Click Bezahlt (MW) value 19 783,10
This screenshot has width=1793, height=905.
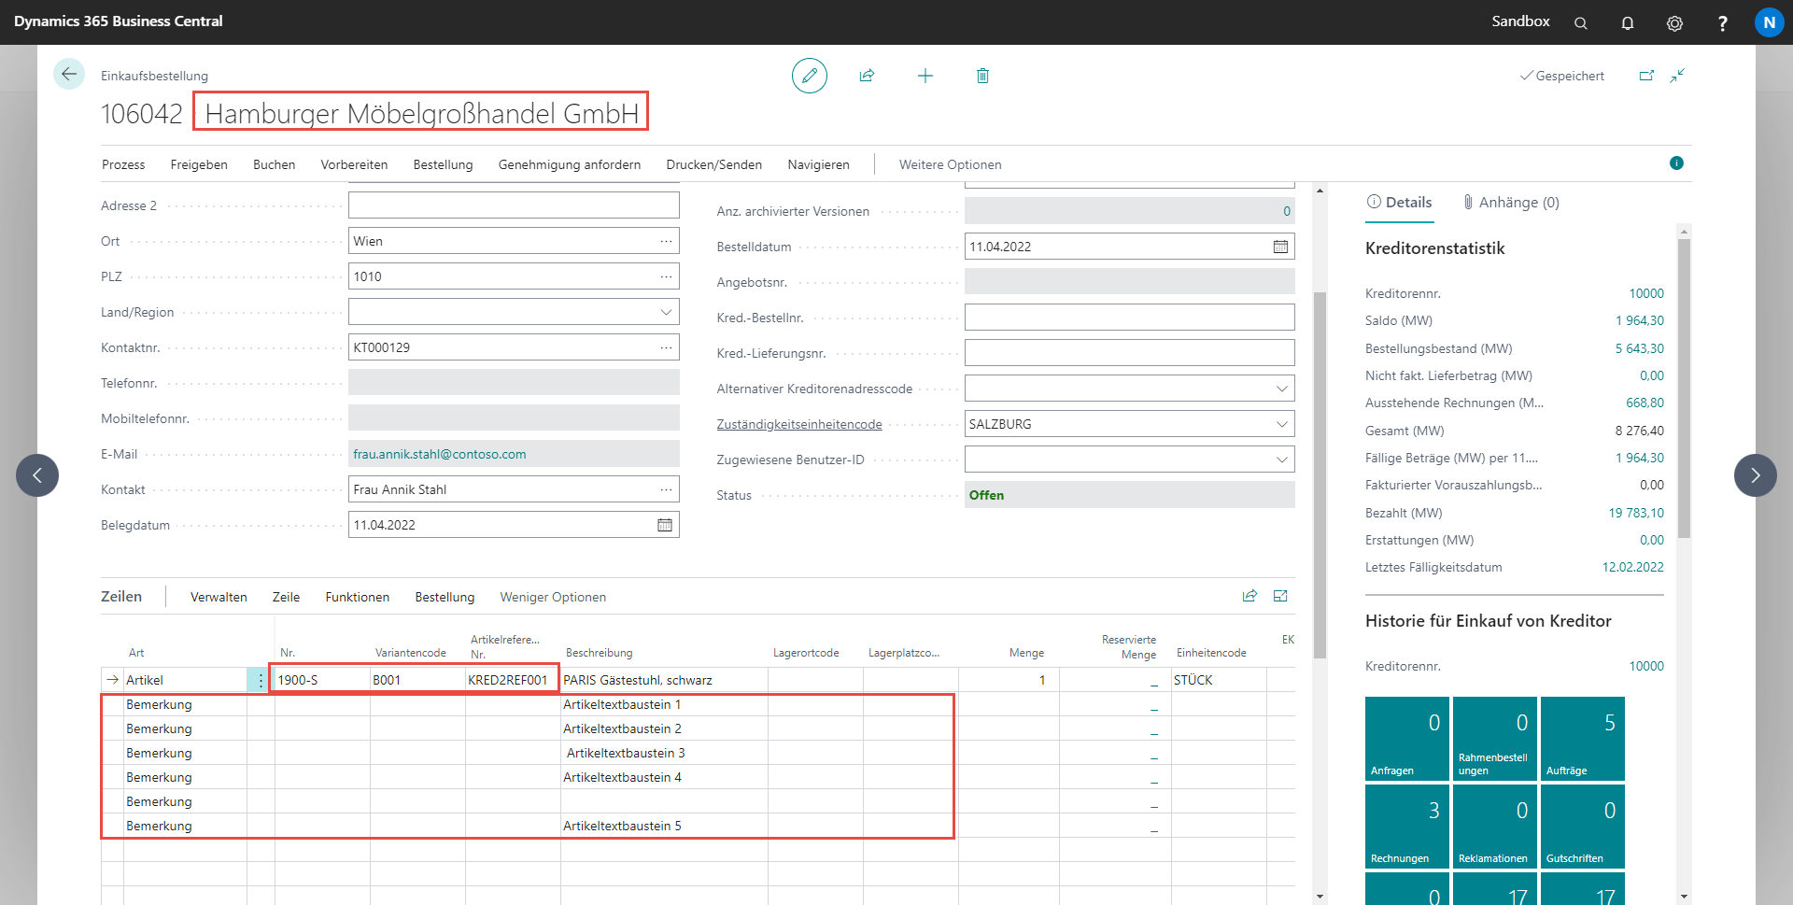pyautogui.click(x=1635, y=513)
